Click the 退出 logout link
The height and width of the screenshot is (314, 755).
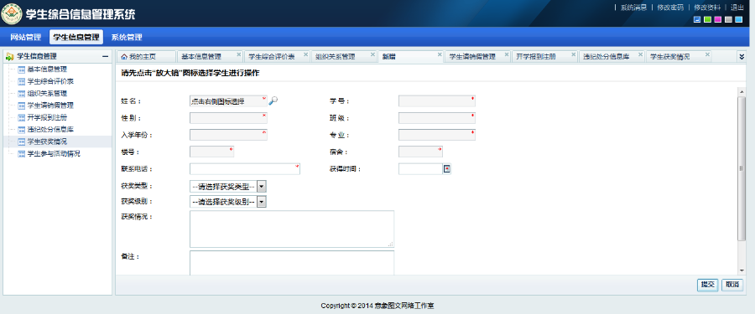click(x=737, y=8)
